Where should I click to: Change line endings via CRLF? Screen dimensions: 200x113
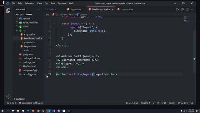coord(164,103)
